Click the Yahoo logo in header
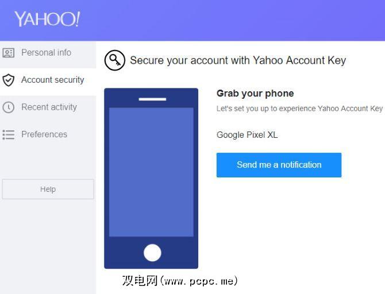385x294 pixels. coord(47,19)
